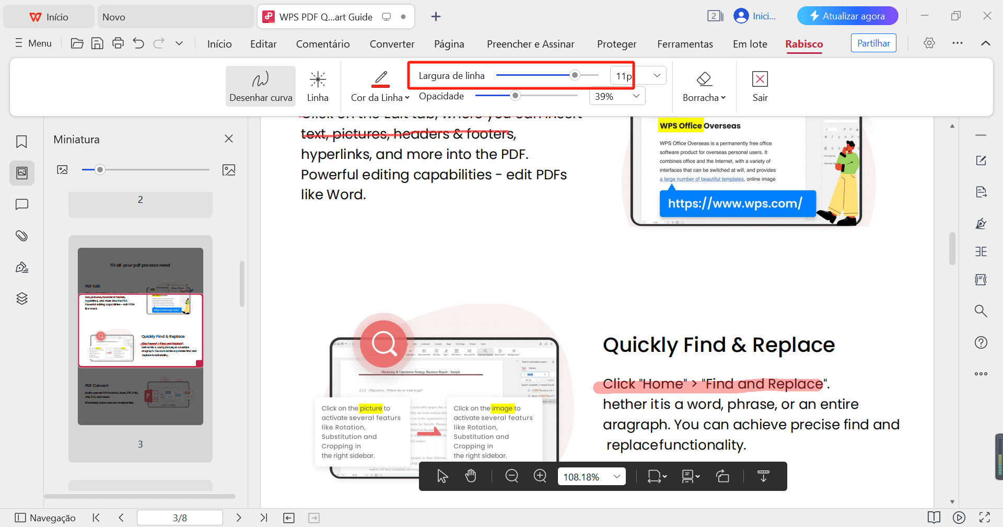This screenshot has width=1003, height=527.
Task: Open the Attachments panel
Action: pos(21,235)
